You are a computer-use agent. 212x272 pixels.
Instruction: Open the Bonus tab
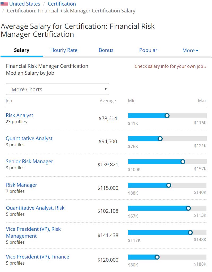(x=106, y=50)
